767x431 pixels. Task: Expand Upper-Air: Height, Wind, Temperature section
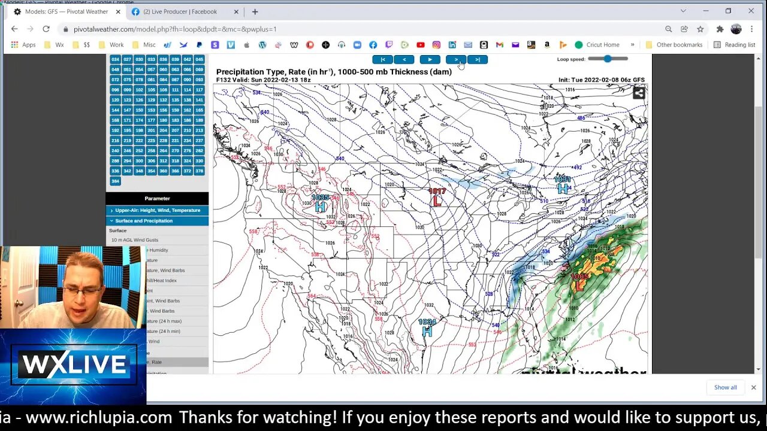click(158, 210)
